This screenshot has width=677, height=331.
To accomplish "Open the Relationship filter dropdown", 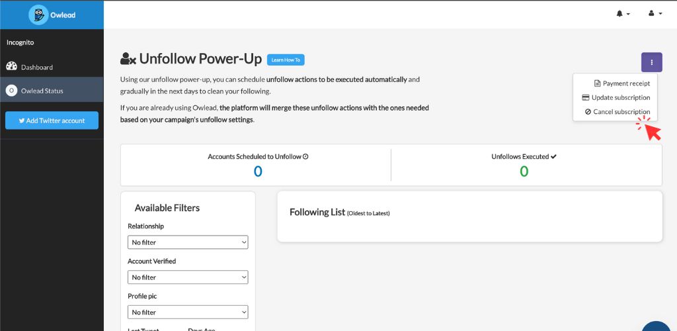I will pos(188,242).
